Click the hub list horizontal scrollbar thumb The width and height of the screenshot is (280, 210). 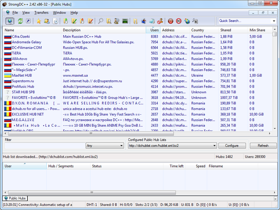coord(91,133)
